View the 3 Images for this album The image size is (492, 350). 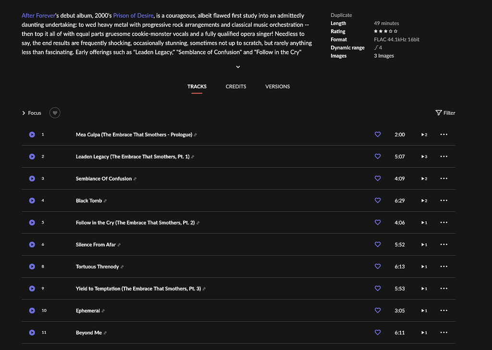(384, 56)
